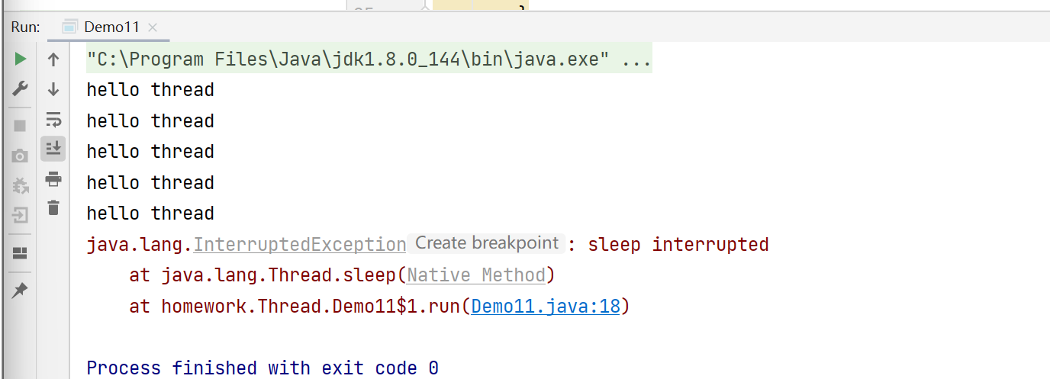The height and width of the screenshot is (379, 1050).
Task: Click the bug-shaped icon below the camera
Action: pos(21,185)
